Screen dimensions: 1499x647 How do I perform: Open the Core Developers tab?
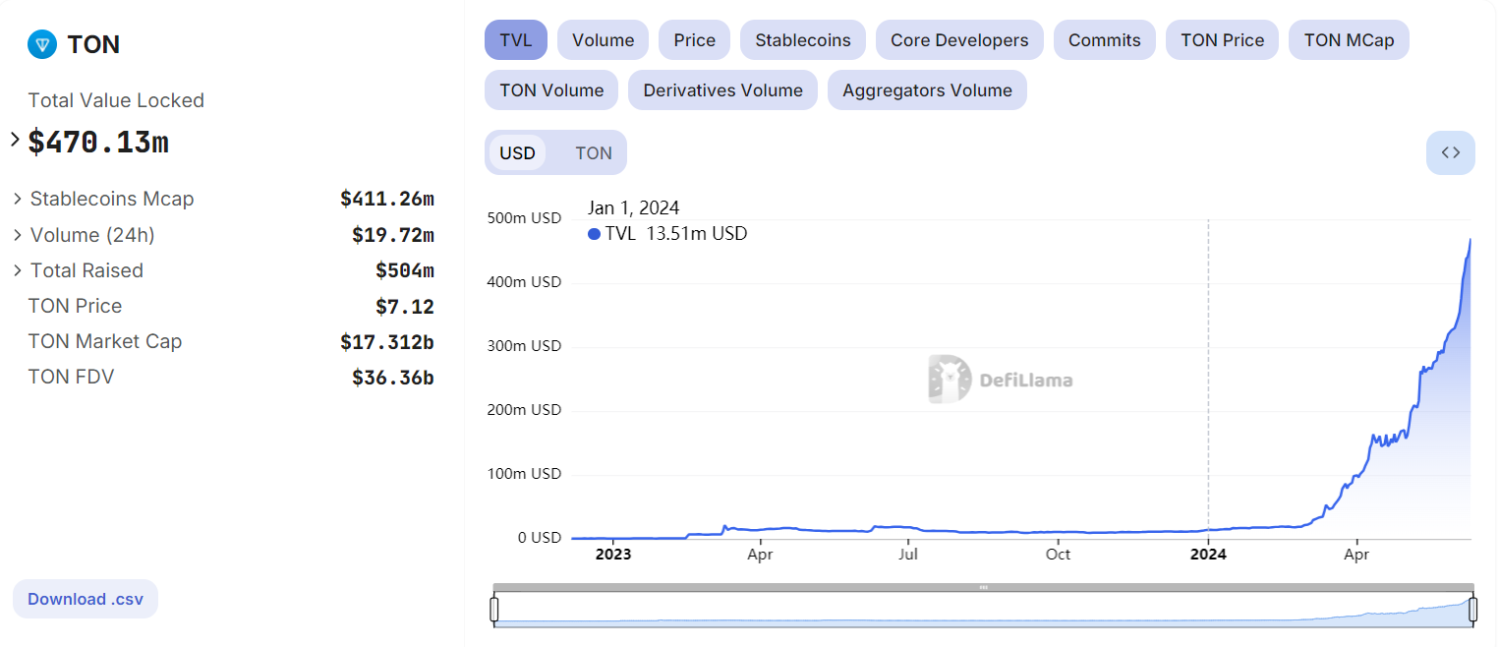(958, 39)
